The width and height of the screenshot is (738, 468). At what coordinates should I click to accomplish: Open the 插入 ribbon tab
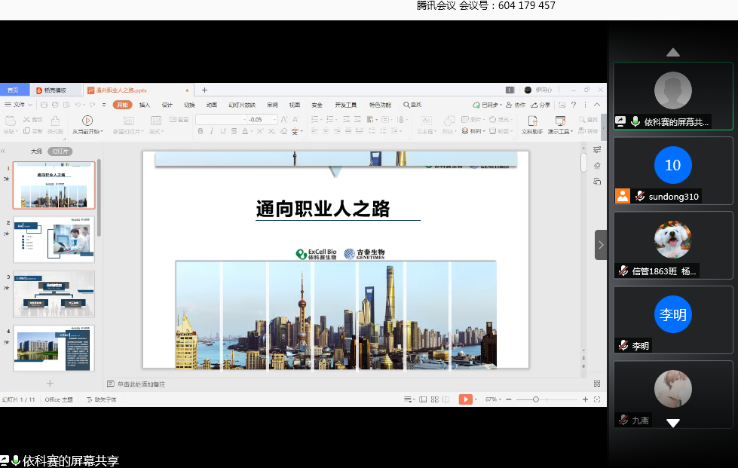[145, 105]
